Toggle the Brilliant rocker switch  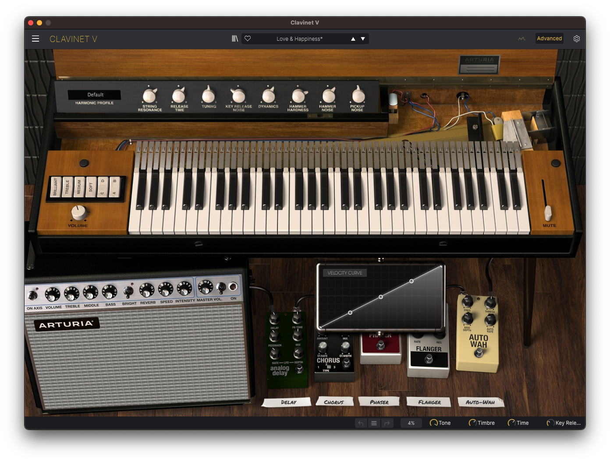coord(55,187)
